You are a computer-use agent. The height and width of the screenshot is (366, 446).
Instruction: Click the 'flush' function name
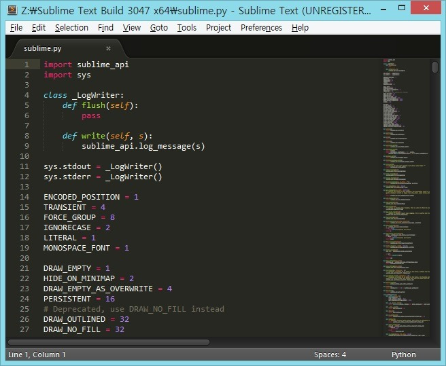(x=93, y=105)
